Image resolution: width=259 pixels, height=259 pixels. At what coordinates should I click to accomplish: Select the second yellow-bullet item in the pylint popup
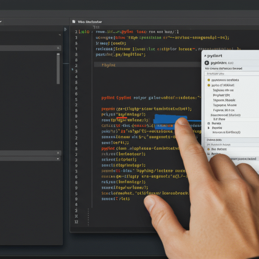pos(209,85)
